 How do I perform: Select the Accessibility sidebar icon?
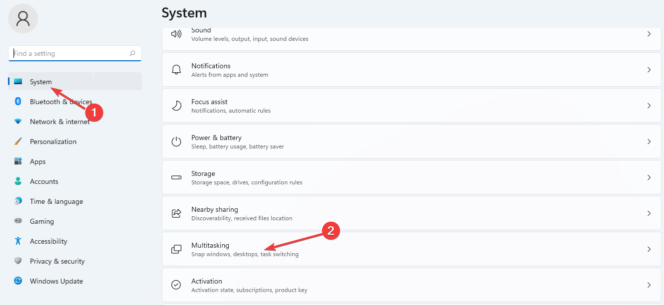(18, 241)
